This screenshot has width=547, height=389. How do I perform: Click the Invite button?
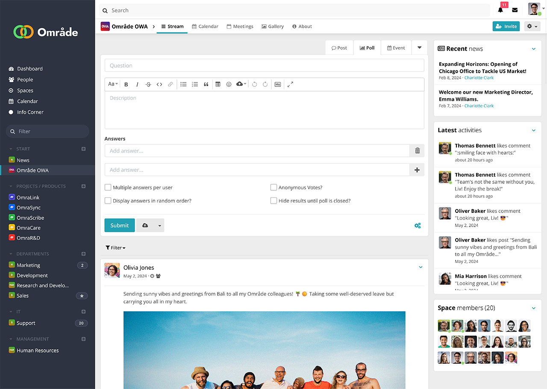[x=506, y=27]
